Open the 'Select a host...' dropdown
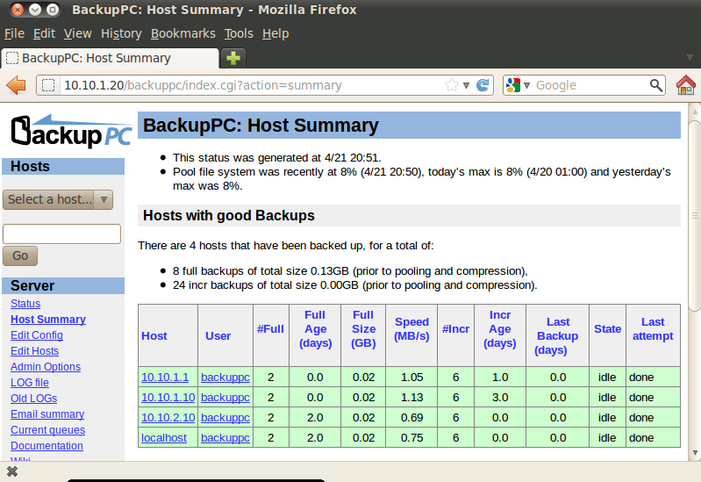 coord(58,199)
